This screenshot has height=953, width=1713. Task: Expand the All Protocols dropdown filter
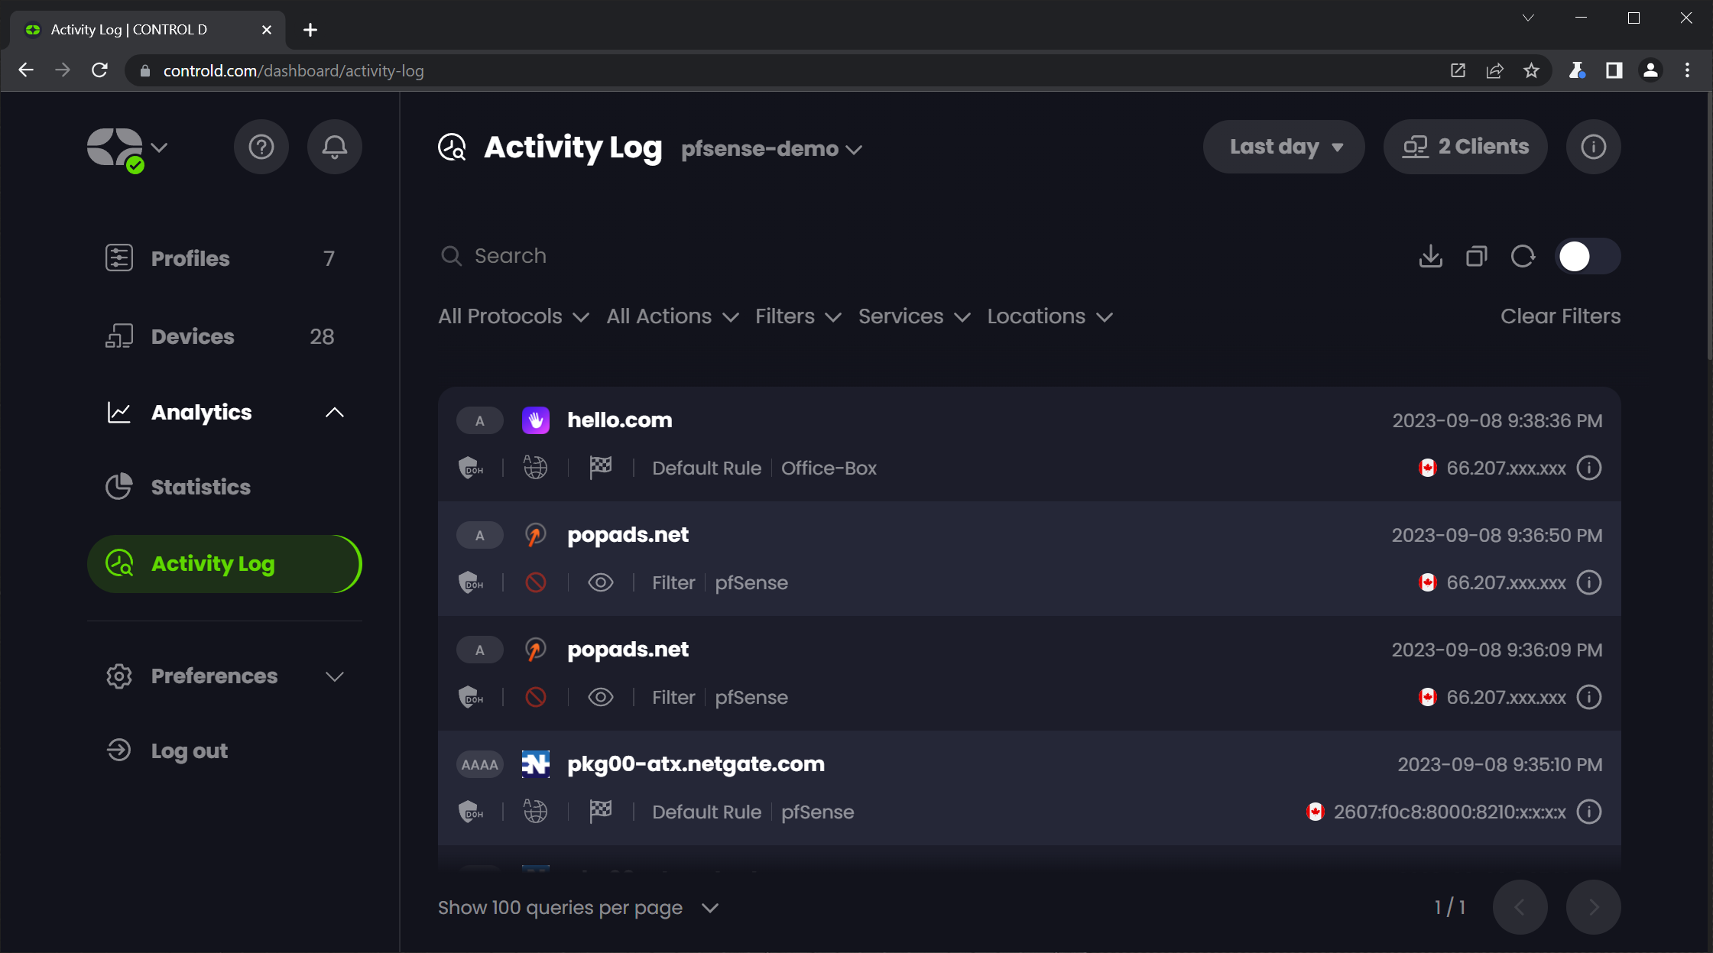coord(511,316)
